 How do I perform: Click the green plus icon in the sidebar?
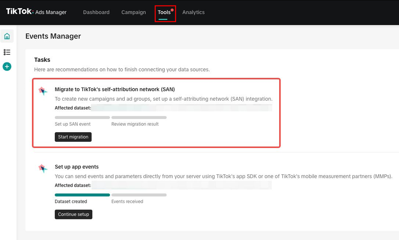coord(7,66)
